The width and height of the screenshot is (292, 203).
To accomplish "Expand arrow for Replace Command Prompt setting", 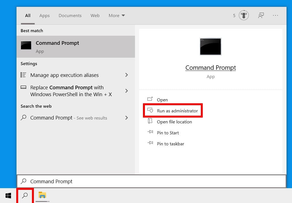I will coord(127,91).
